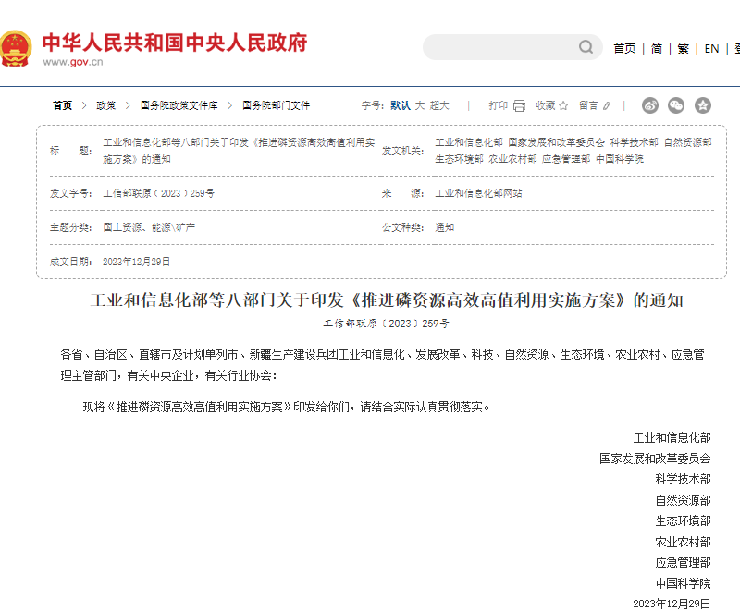This screenshot has width=740, height=612.
Task: Switch to traditional Chinese 繁
Action: 683,49
